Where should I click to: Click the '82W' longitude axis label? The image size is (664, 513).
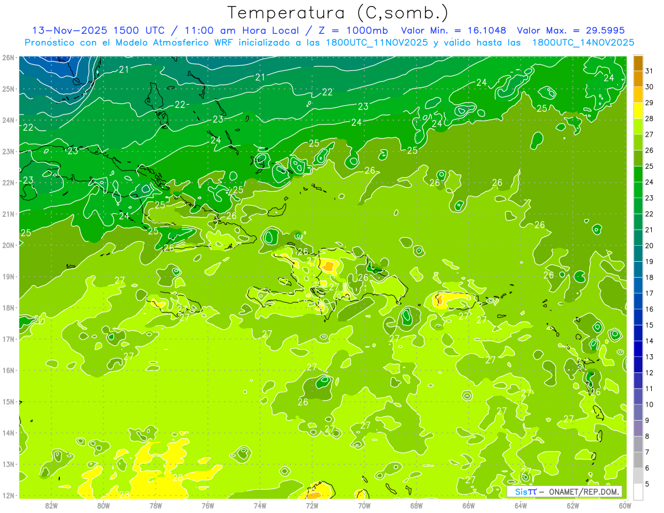pos(51,505)
